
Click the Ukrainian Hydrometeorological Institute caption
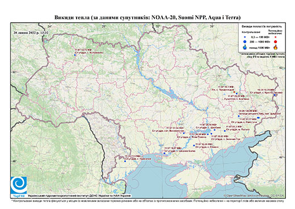(79, 196)
